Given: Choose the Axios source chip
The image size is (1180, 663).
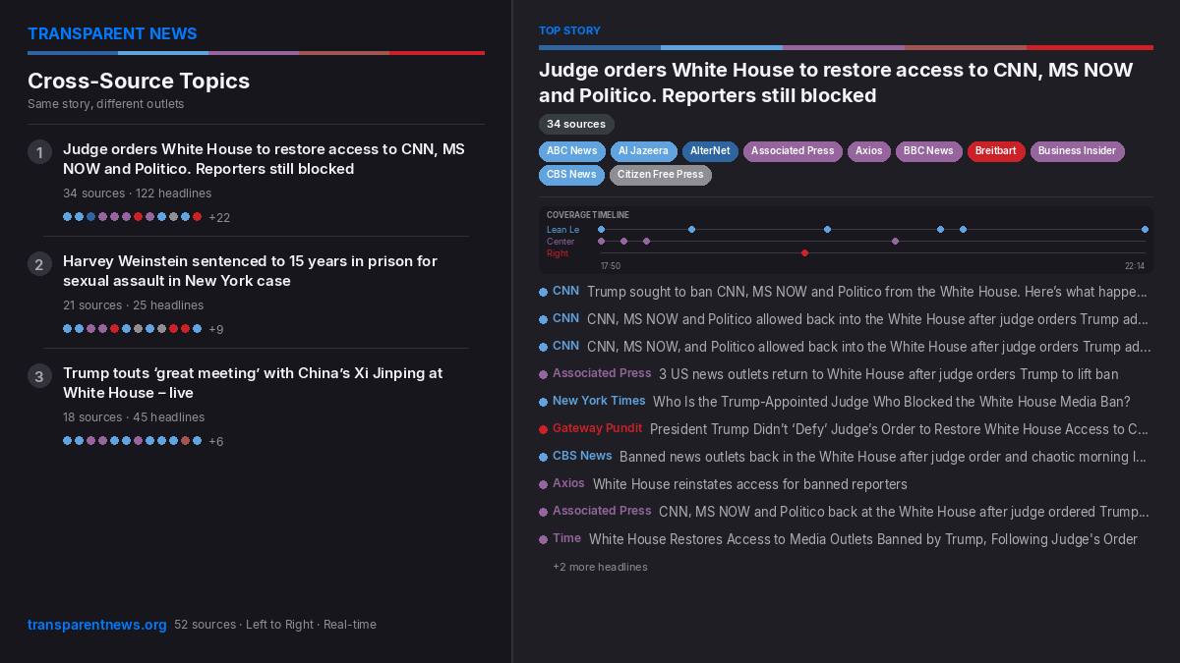Looking at the screenshot, I should pyautogui.click(x=869, y=151).
